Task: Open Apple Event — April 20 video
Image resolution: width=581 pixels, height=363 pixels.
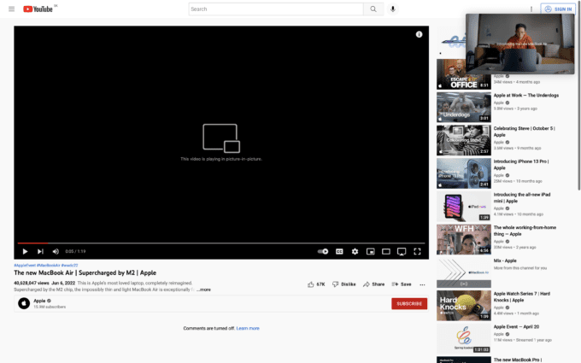Action: [x=516, y=326]
